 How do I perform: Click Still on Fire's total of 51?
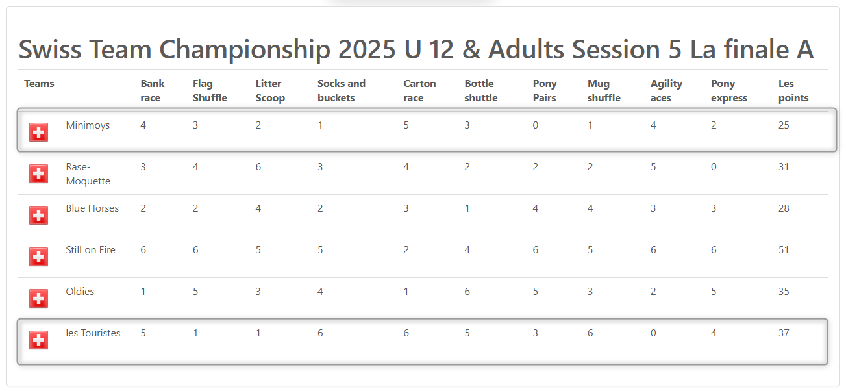pyautogui.click(x=784, y=250)
